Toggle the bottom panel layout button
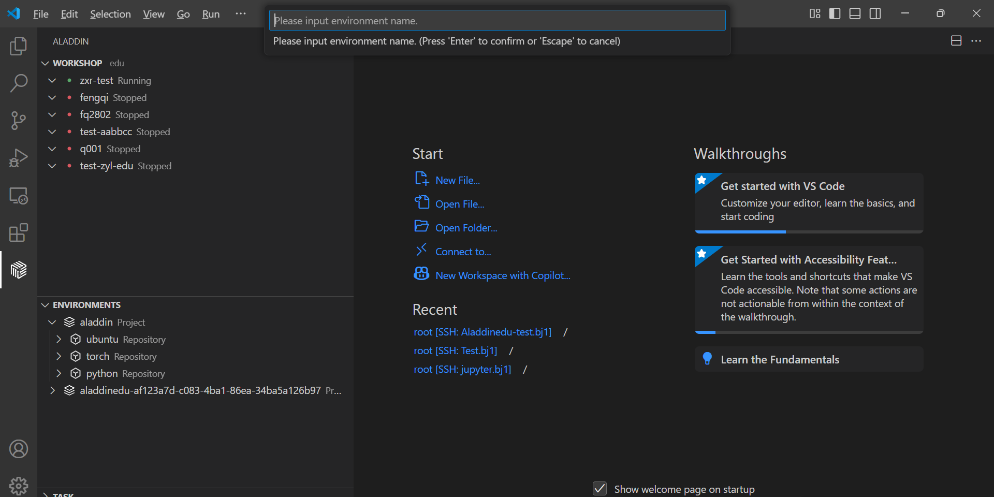 tap(855, 14)
